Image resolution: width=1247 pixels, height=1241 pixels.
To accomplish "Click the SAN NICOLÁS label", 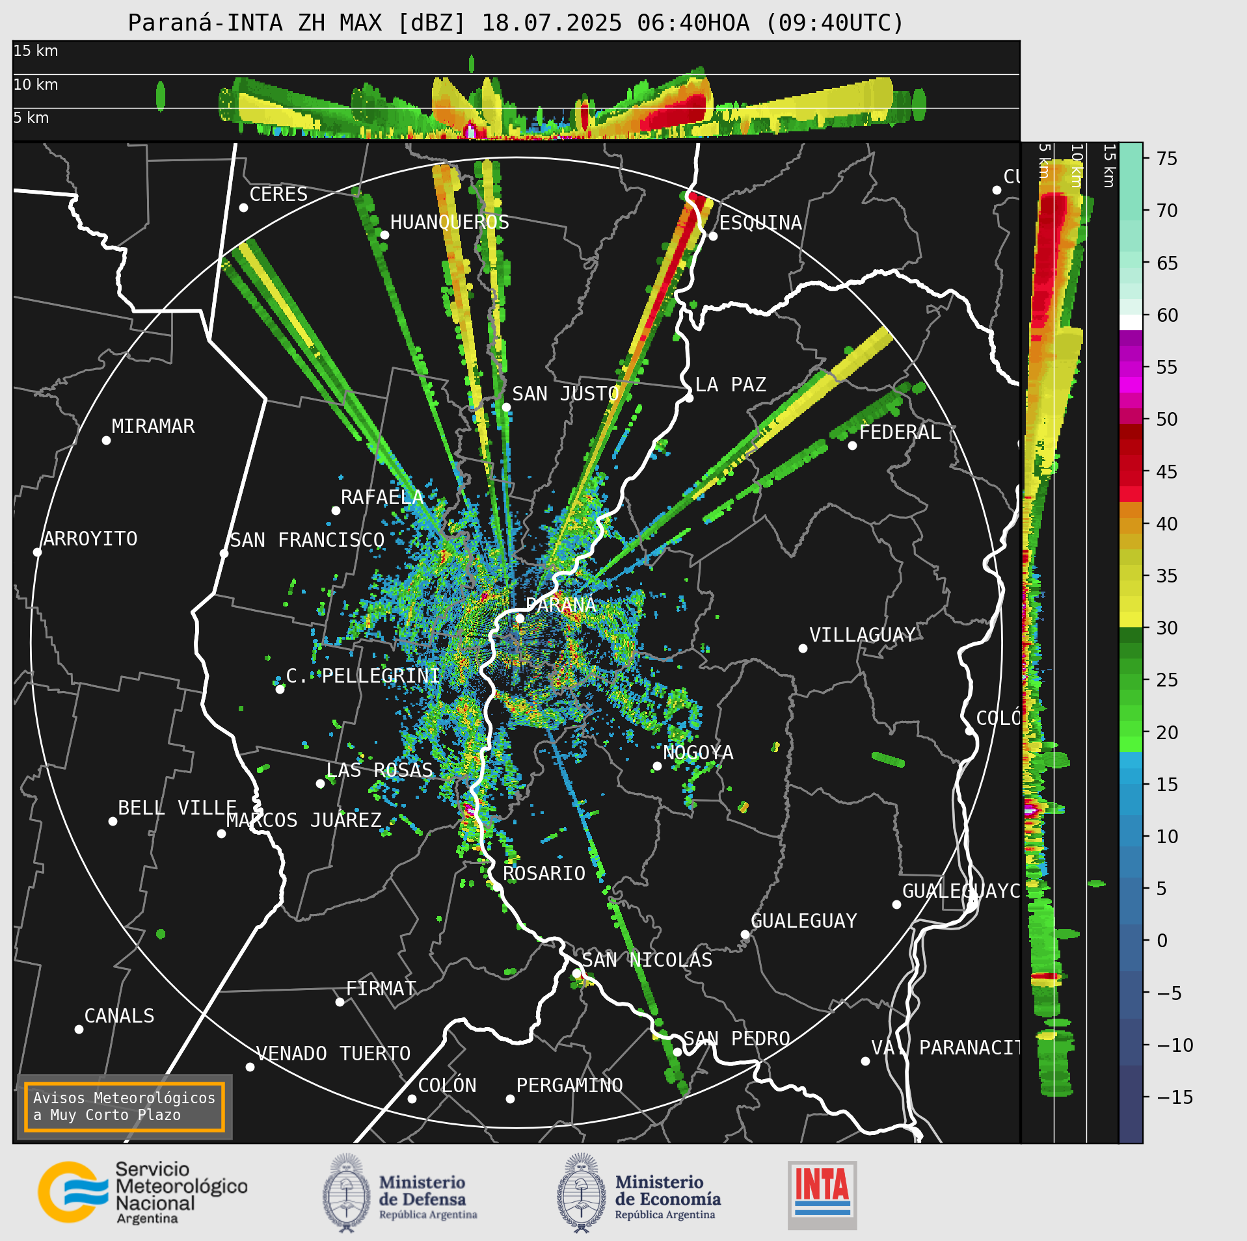I will click(647, 960).
